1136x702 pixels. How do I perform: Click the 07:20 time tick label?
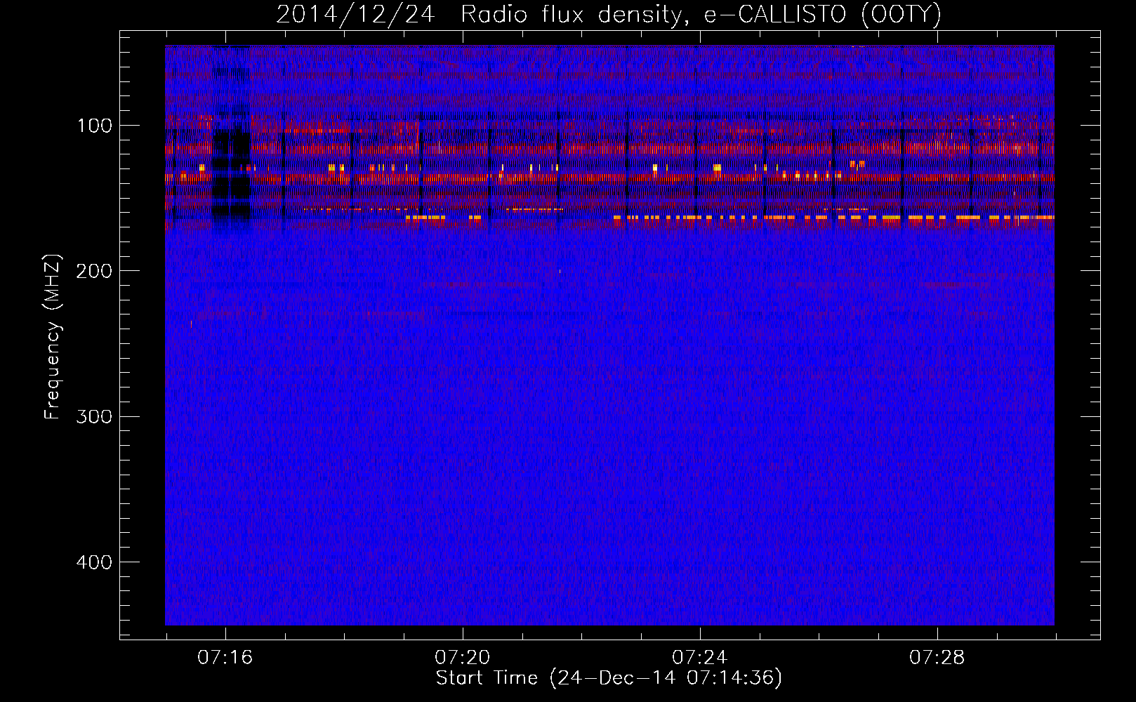click(463, 658)
